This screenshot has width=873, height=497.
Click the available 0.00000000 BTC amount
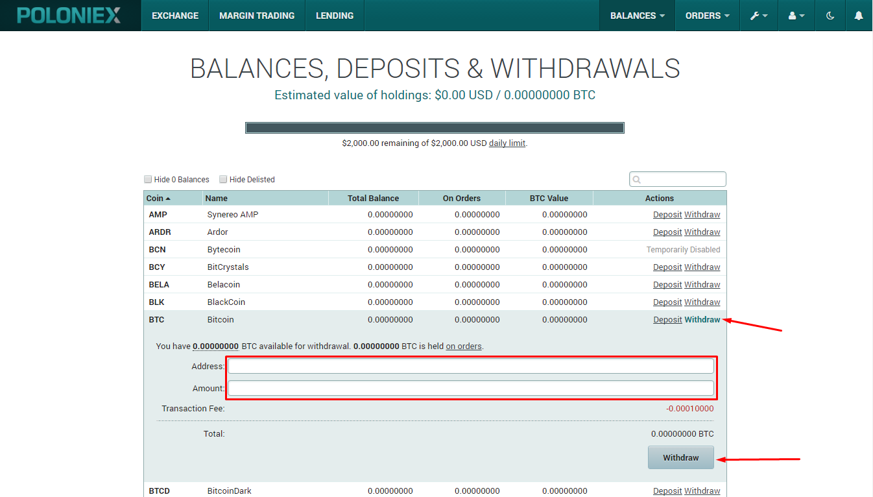point(215,346)
